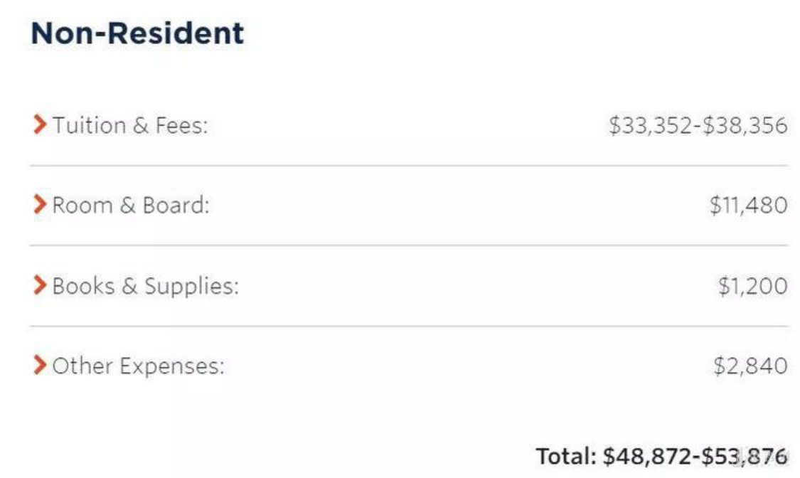Image resolution: width=800 pixels, height=478 pixels.
Task: Click the bold Total: label
Action: (x=566, y=456)
